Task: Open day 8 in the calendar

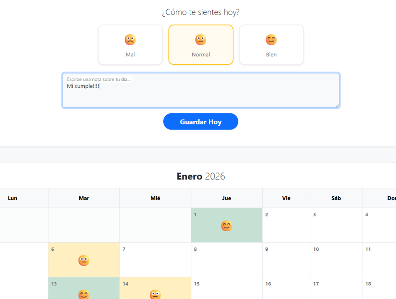Action: tap(227, 260)
